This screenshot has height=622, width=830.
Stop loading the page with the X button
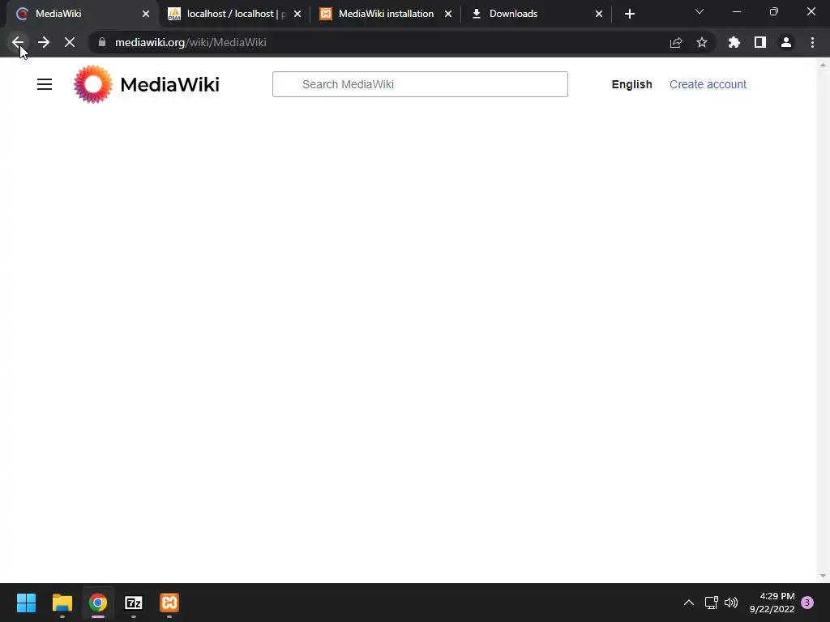coord(70,42)
